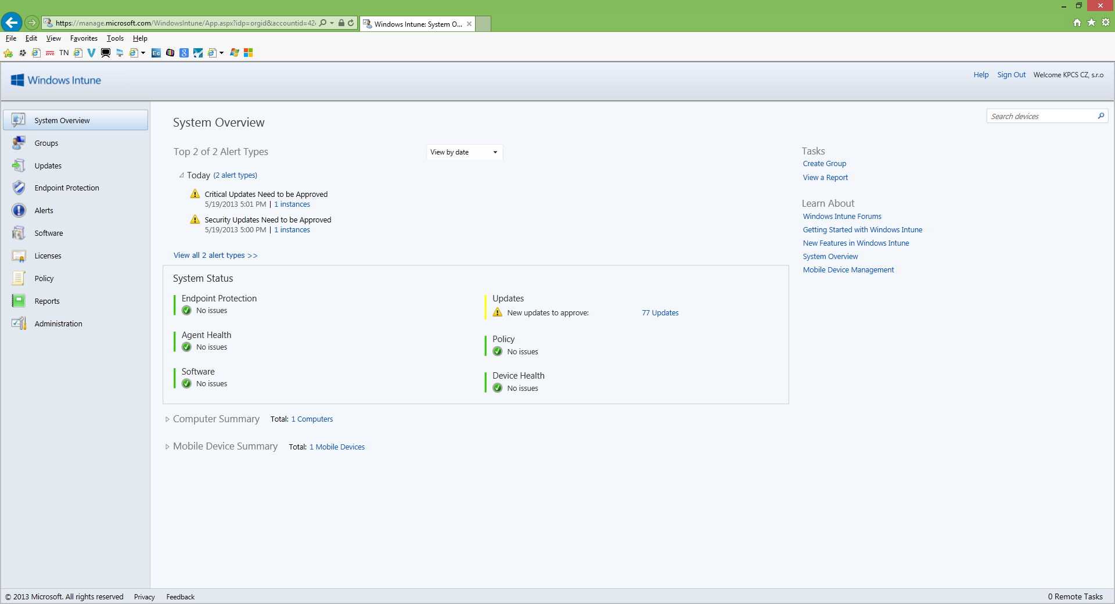1115x604 pixels.
Task: Click the Windows flag favorites bar shortcut
Action: (234, 53)
